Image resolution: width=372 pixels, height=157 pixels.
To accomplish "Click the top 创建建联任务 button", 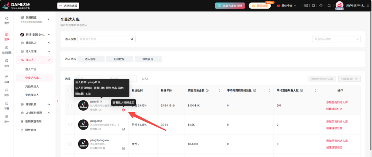I will click(349, 79).
